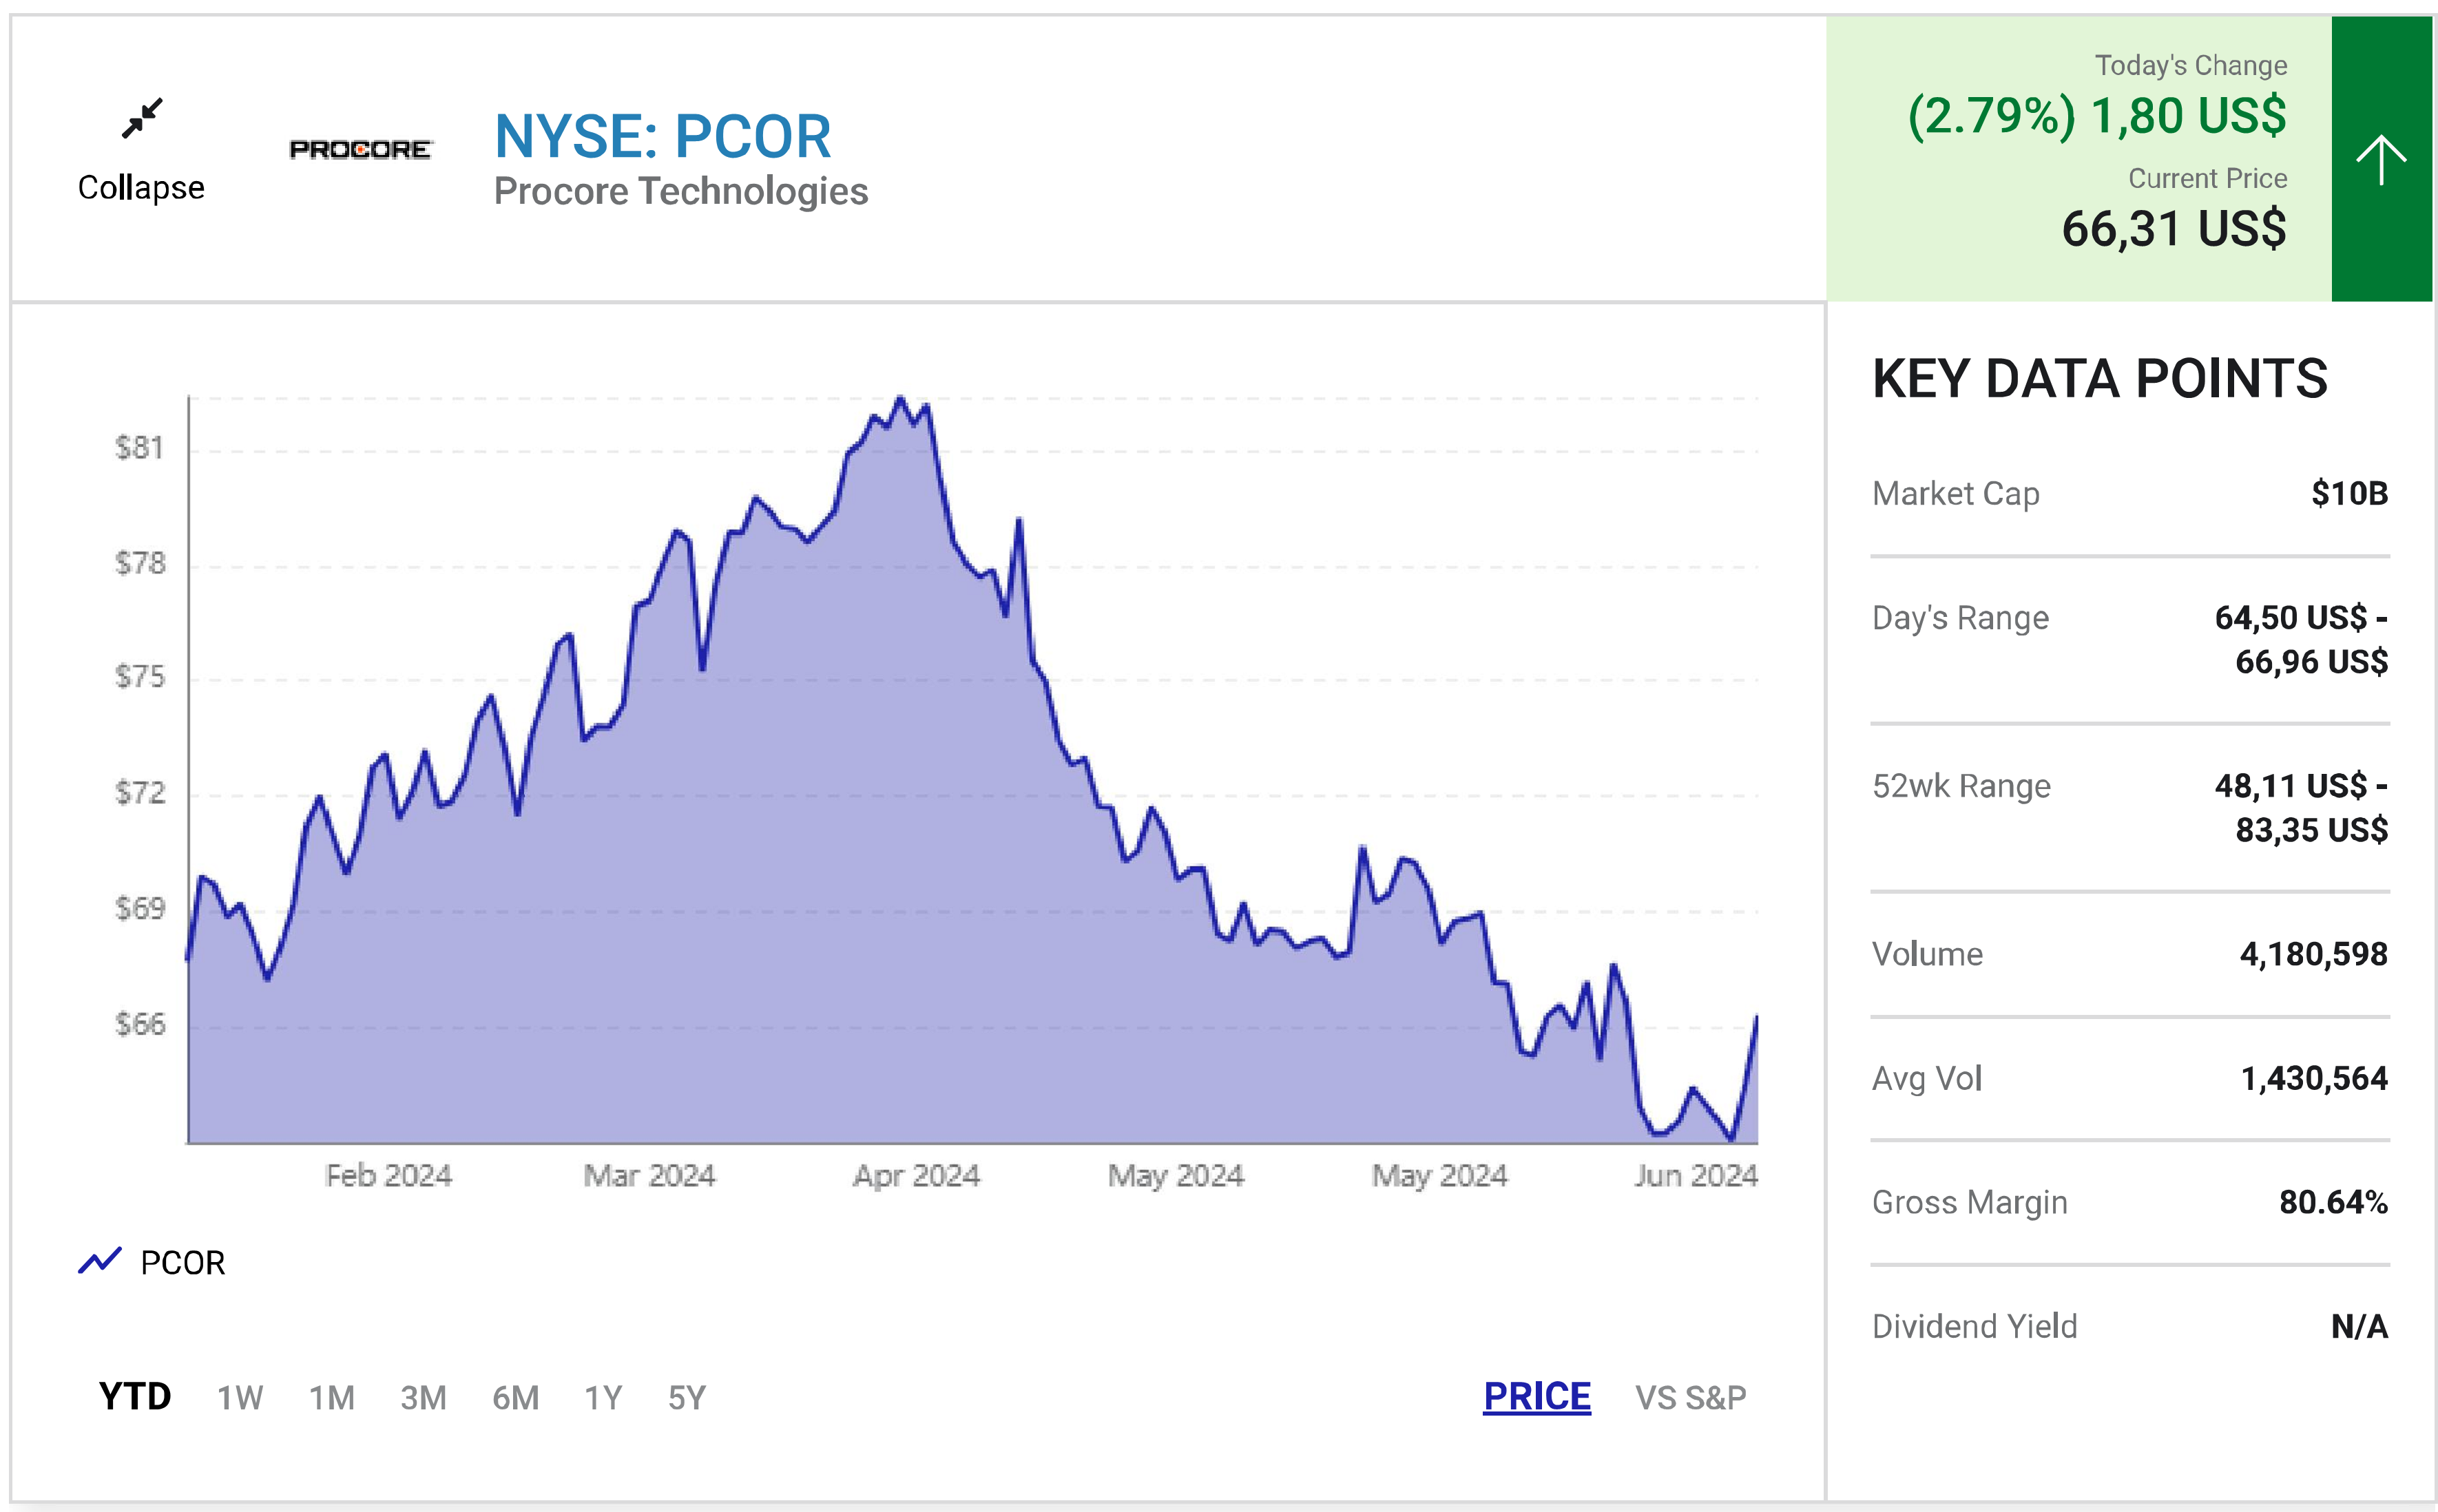Click the Gross Margin label
The height and width of the screenshot is (1512, 2438).
(x=1969, y=1203)
